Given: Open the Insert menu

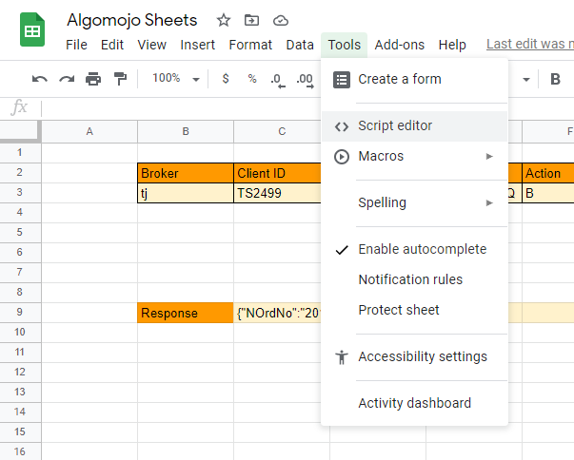Looking at the screenshot, I should coord(197,45).
